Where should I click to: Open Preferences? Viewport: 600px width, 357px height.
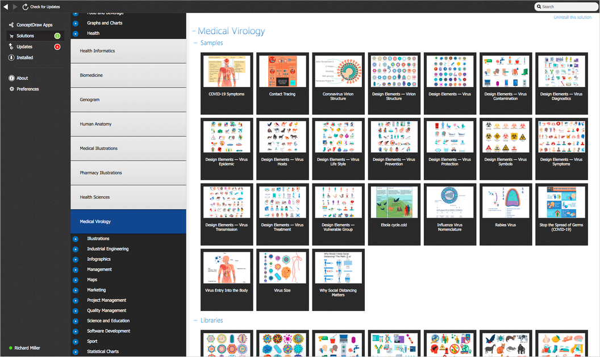[x=27, y=89]
